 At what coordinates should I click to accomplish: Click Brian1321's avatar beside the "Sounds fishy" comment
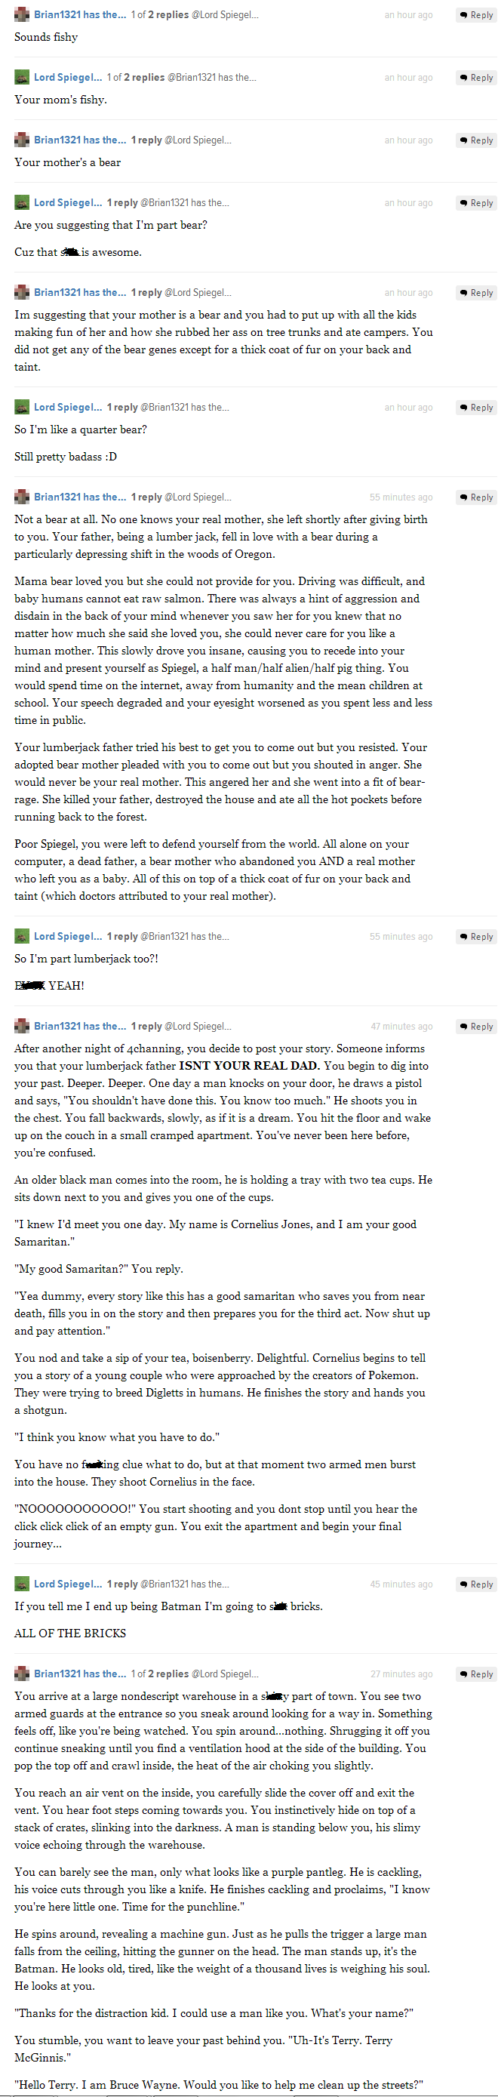pyautogui.click(x=22, y=14)
